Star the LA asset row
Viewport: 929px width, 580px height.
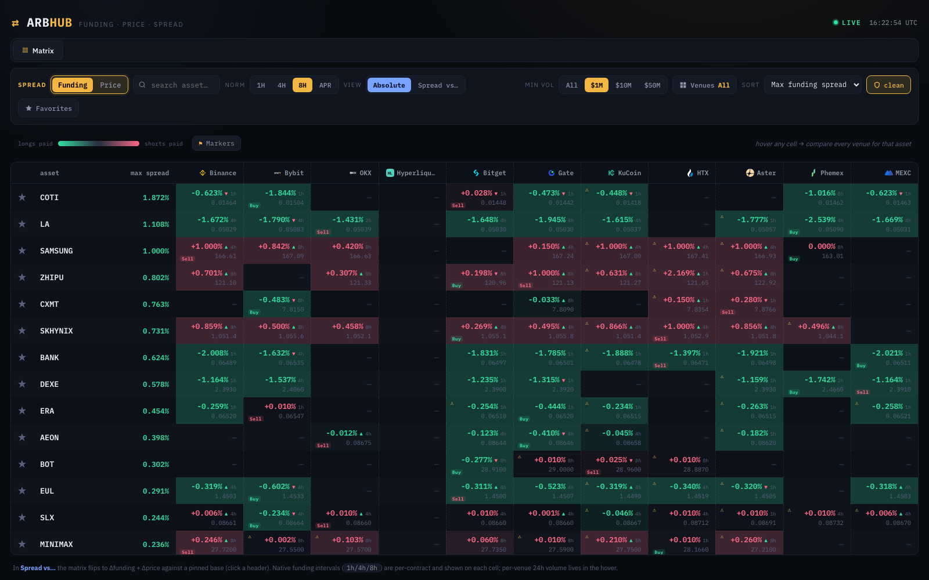22,224
